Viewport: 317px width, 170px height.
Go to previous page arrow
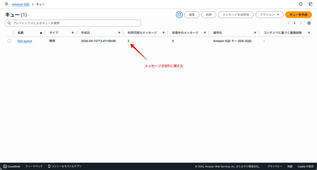(289, 23)
